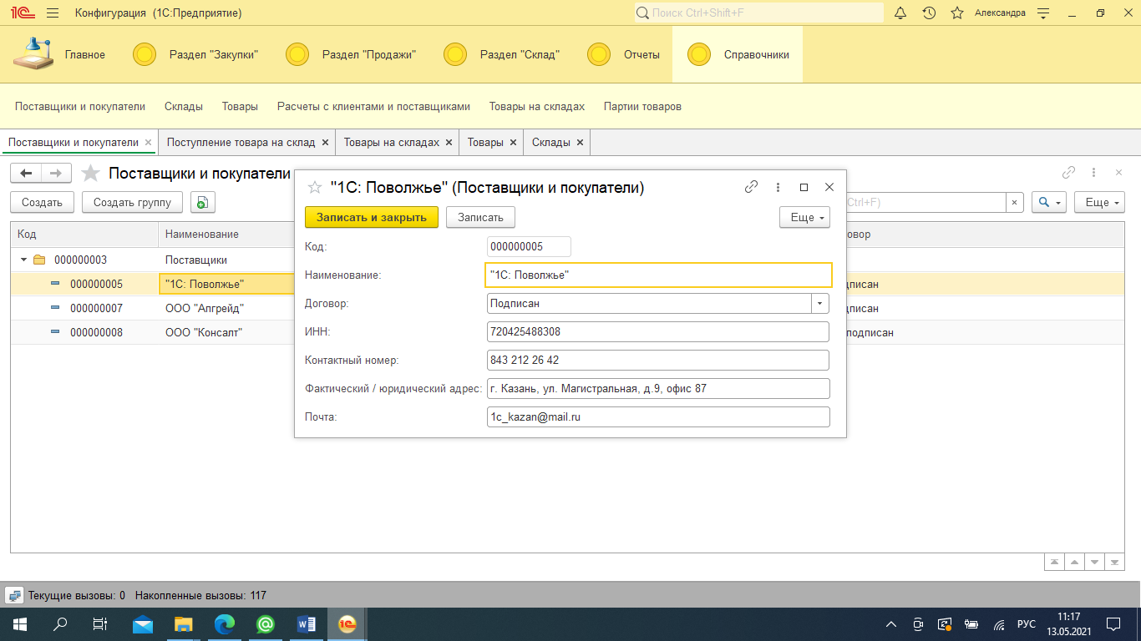Open the Mail app in taskbar
Screen dimensions: 1141x641
pos(143,624)
